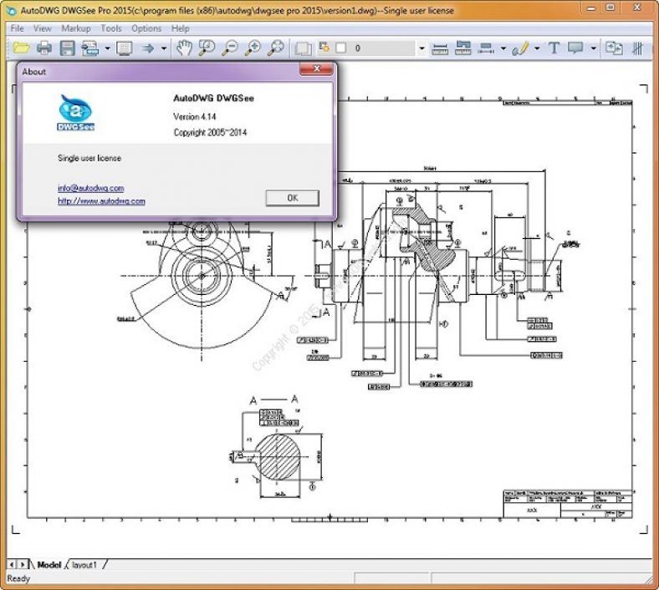Image resolution: width=659 pixels, height=590 pixels.
Task: Click the rightmost vertical-lines toolbar icon
Action: pos(637,48)
